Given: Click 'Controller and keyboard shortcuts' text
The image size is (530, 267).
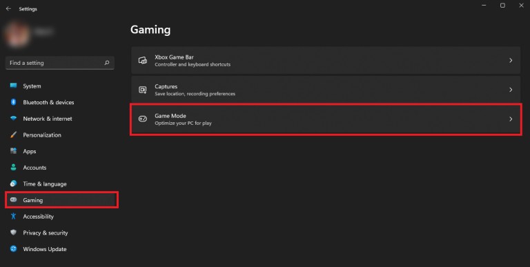Looking at the screenshot, I should [193, 64].
